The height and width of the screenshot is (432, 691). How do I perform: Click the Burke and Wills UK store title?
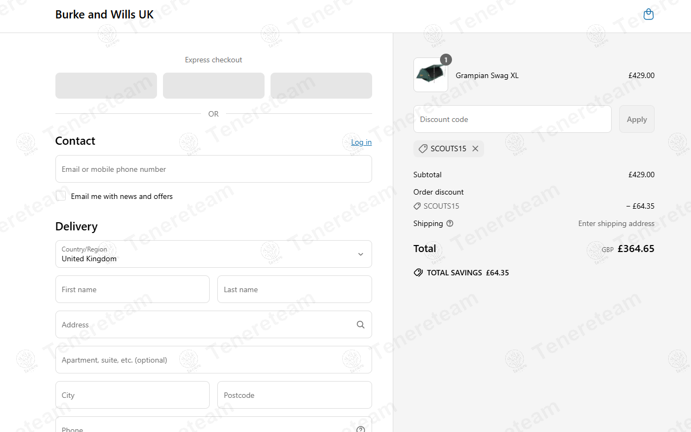click(x=104, y=15)
